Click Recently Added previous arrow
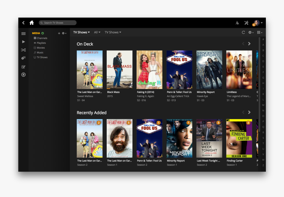 (243, 112)
